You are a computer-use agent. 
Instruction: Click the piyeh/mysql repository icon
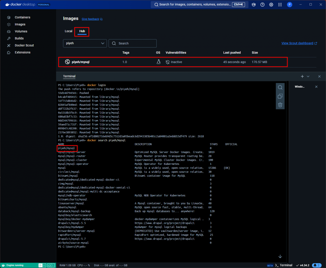click(x=67, y=62)
